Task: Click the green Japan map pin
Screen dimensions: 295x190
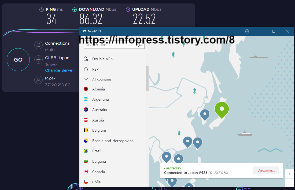Action: (222, 110)
